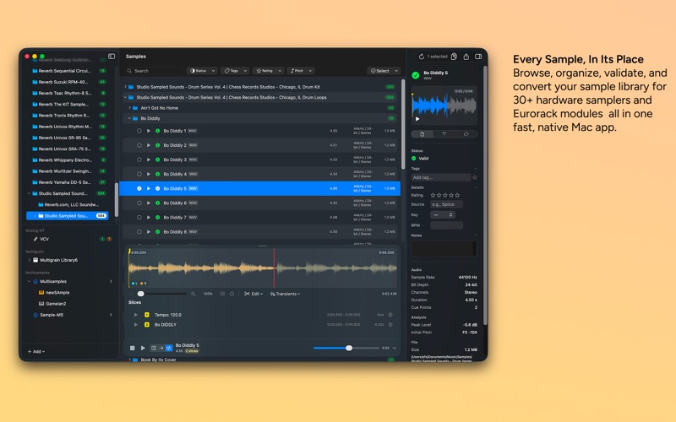Uncheck the Bo Diddly 5 selection circle

[139, 188]
